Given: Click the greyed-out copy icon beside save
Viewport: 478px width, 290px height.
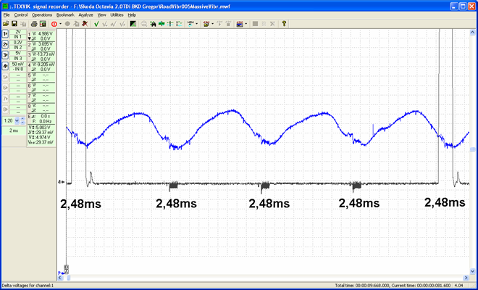Looking at the screenshot, I should tap(23, 24).
